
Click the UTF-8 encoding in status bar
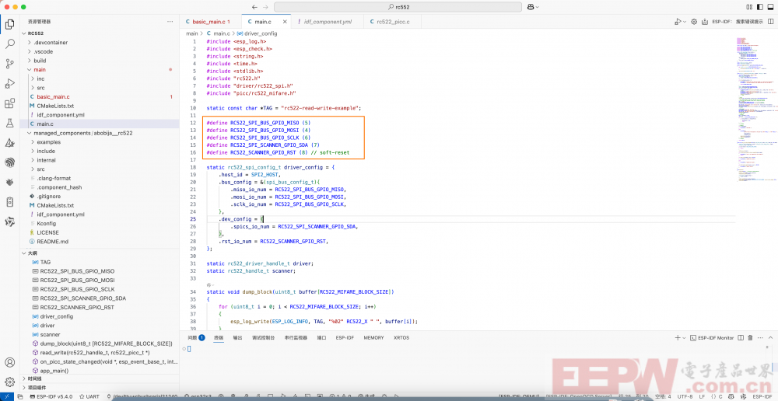click(x=685, y=397)
